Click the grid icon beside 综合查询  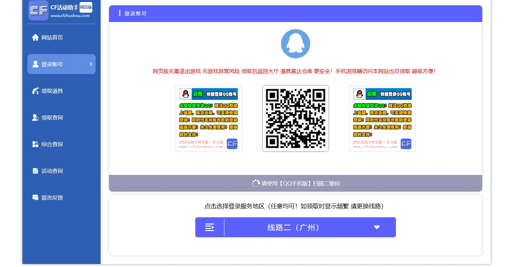coord(35,144)
